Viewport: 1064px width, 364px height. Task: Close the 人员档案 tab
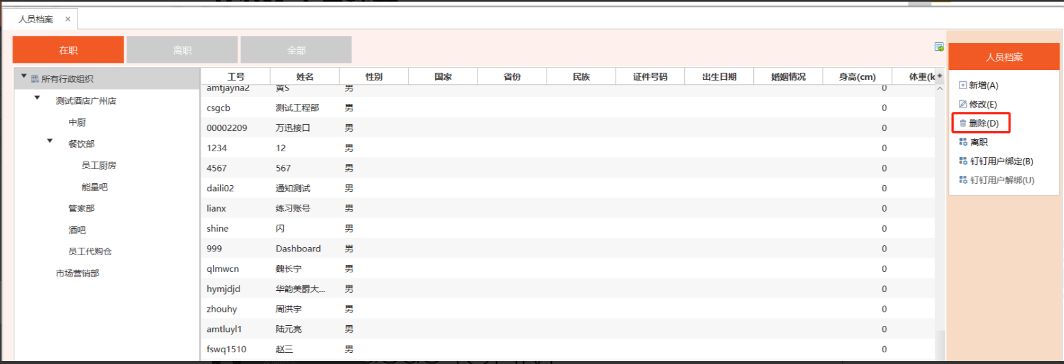click(x=68, y=19)
